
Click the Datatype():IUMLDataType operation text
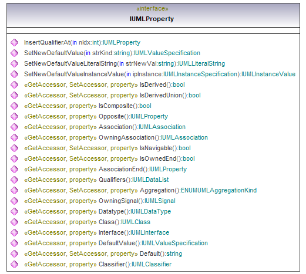[x=134, y=211]
